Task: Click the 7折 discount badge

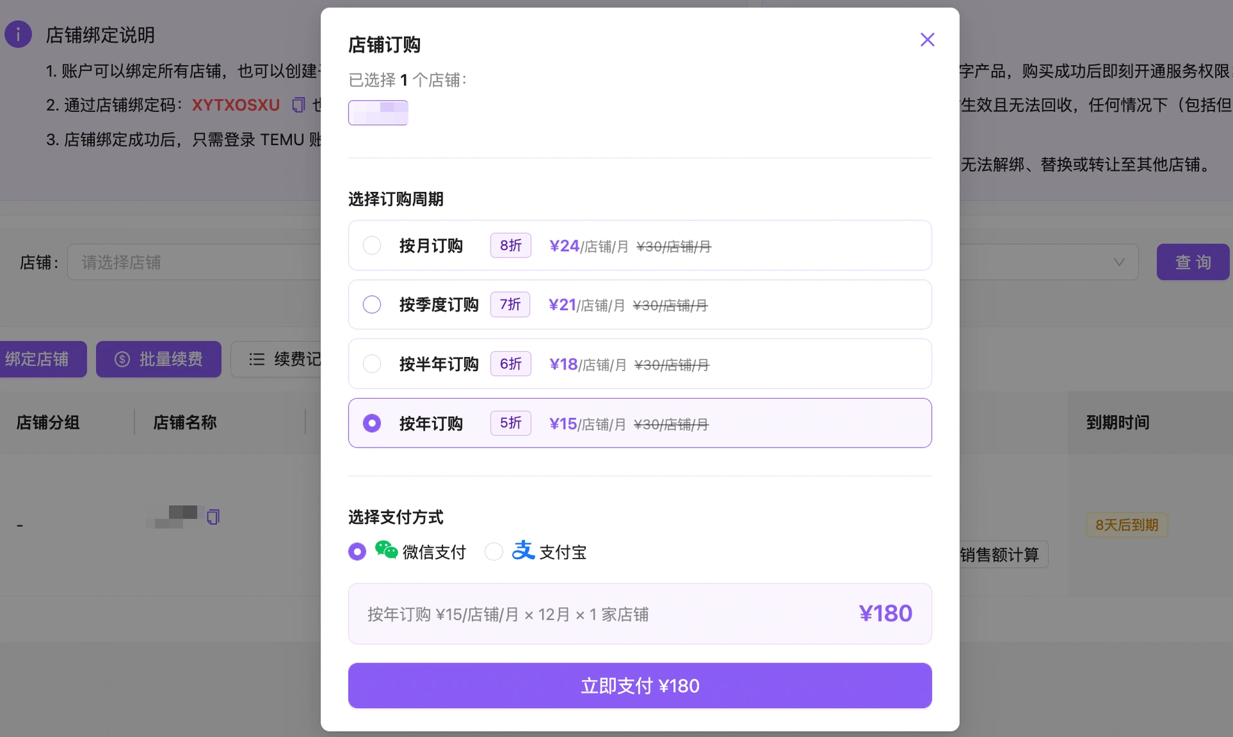Action: 511,304
